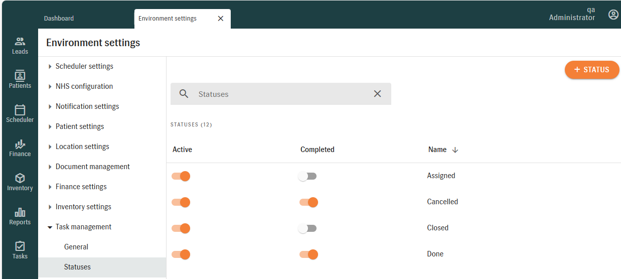Image resolution: width=621 pixels, height=279 pixels.
Task: Collapse the Task management section
Action: 50,227
